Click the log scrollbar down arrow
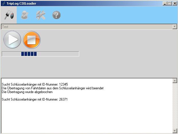178x134 pixels. (x=175, y=131)
